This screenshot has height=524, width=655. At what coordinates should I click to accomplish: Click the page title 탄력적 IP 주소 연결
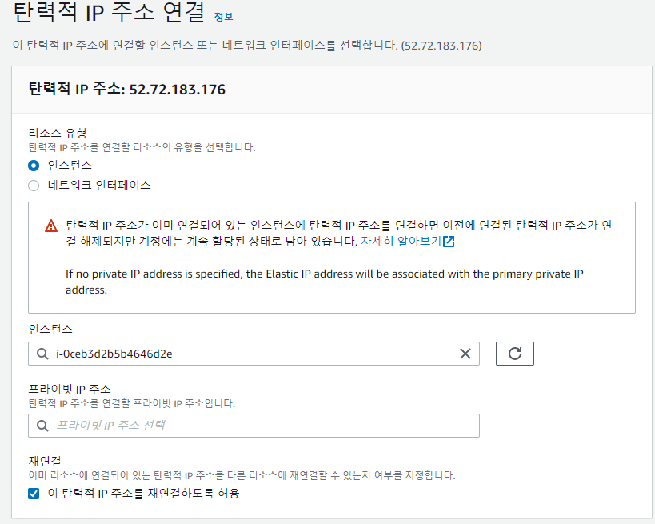[x=109, y=13]
